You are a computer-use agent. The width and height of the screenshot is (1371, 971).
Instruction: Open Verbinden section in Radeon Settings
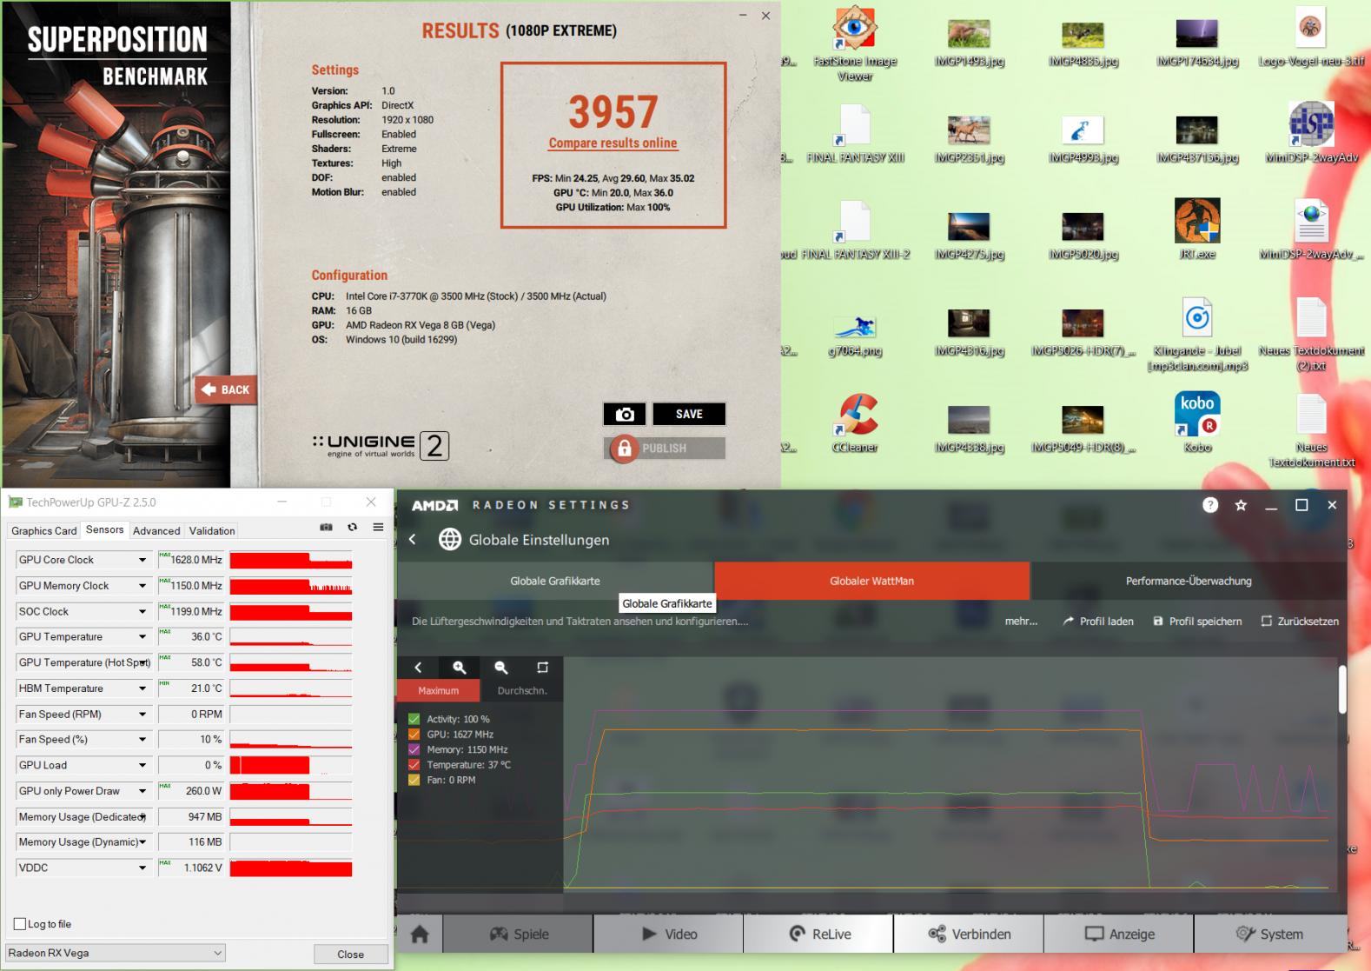pyautogui.click(x=969, y=934)
